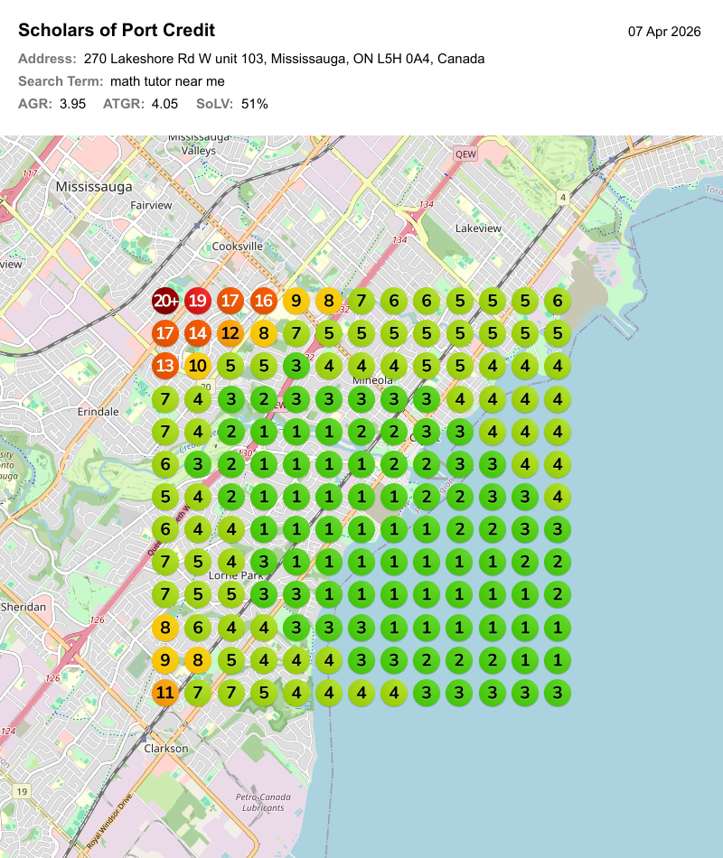Image resolution: width=723 pixels, height=858 pixels.
Task: Click the 07 Apr 2026 date
Action: coord(664,32)
